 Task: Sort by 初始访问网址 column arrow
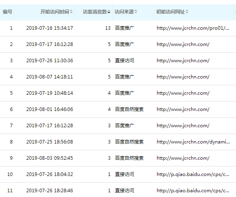pyautogui.click(x=187, y=12)
